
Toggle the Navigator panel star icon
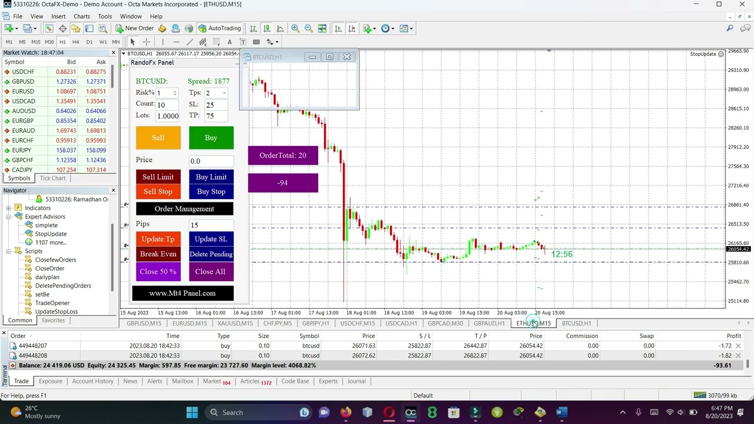tap(75, 28)
